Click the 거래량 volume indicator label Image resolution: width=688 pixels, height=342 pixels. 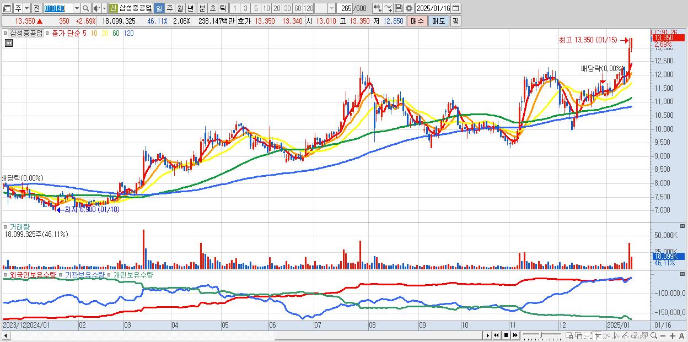click(19, 227)
